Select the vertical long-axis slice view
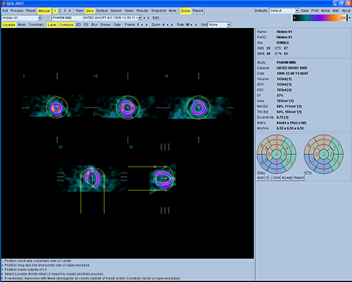This screenshot has width=352, height=282. coord(92,178)
